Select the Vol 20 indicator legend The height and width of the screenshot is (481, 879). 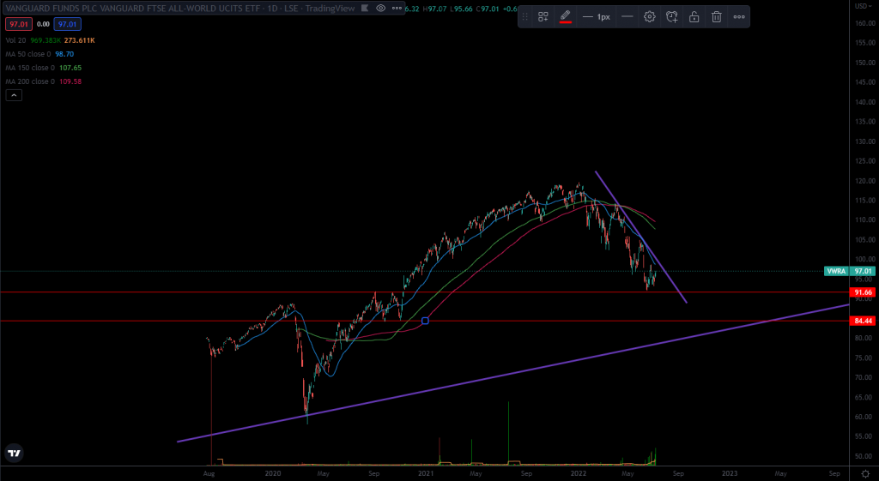(x=16, y=40)
